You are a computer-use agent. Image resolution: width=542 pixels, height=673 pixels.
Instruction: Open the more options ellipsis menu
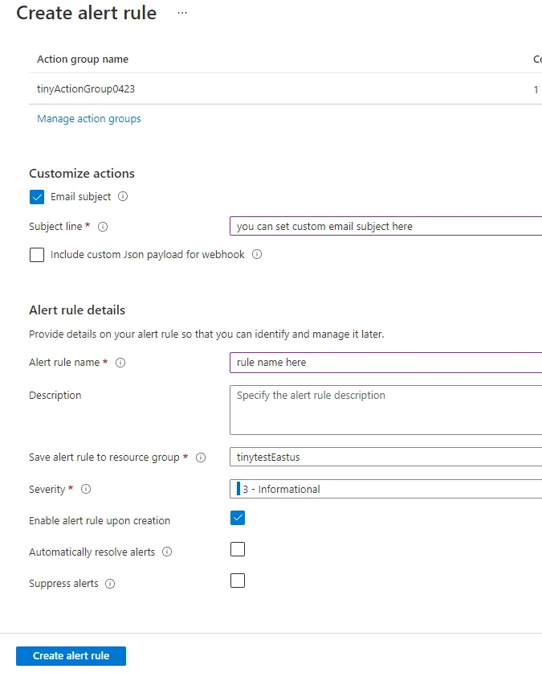coord(181,13)
